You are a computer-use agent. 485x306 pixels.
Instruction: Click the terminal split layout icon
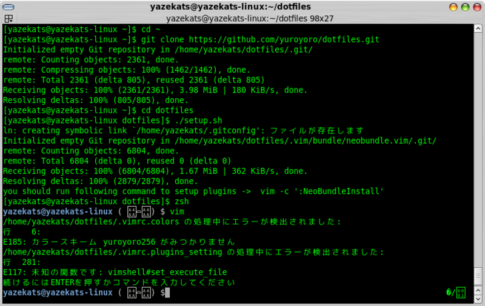point(8,19)
